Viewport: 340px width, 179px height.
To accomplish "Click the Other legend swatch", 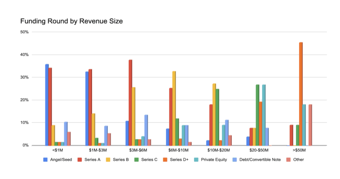I will pyautogui.click(x=289, y=160).
